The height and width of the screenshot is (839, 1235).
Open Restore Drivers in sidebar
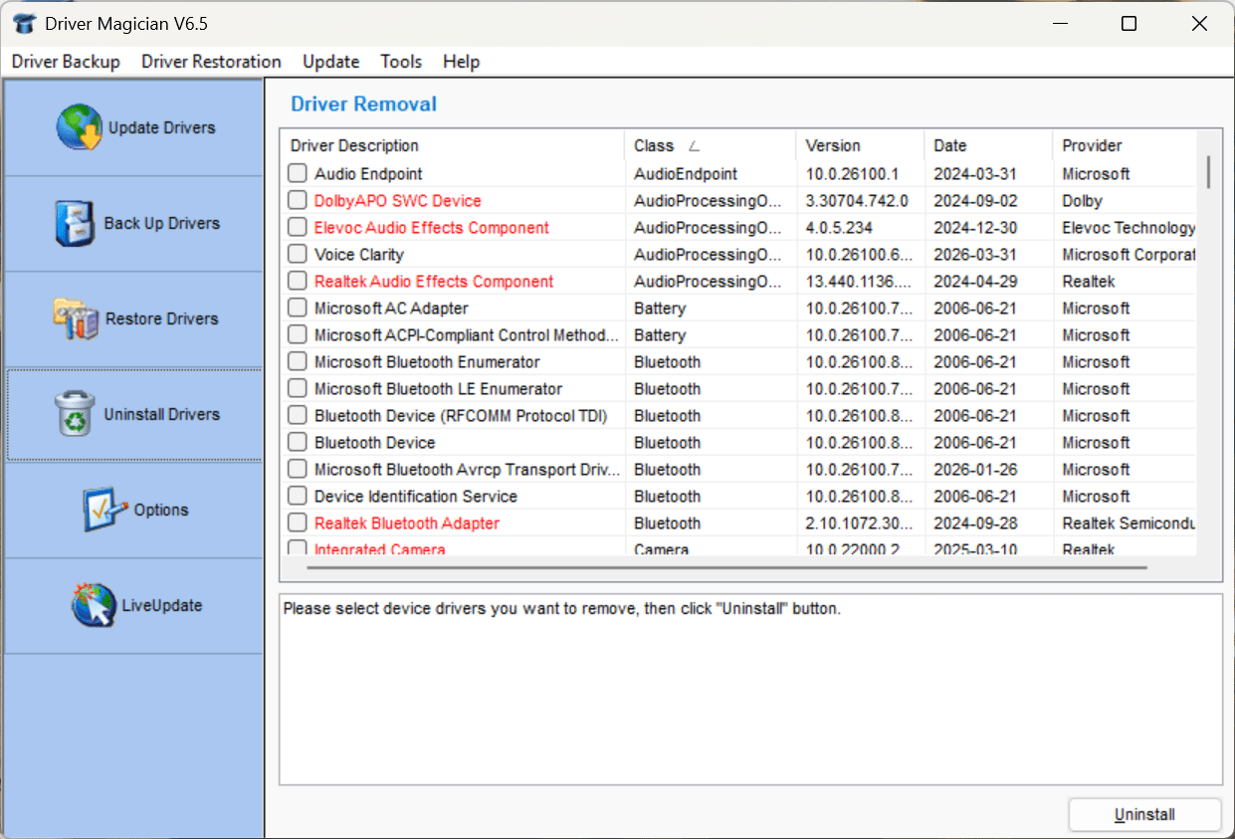(x=134, y=319)
